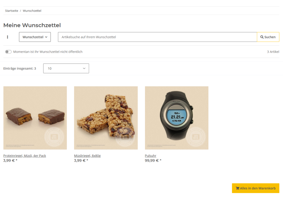Toggle the wishlist public visibility switch

click(x=8, y=52)
